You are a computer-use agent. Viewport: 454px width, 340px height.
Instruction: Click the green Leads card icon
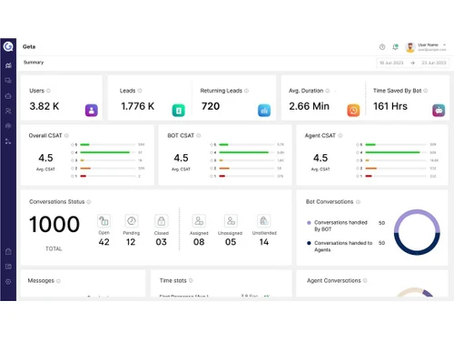click(179, 111)
